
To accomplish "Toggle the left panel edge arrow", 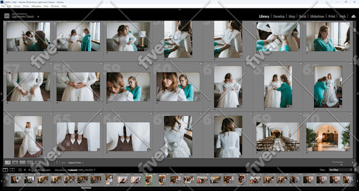I will pos(2,94).
